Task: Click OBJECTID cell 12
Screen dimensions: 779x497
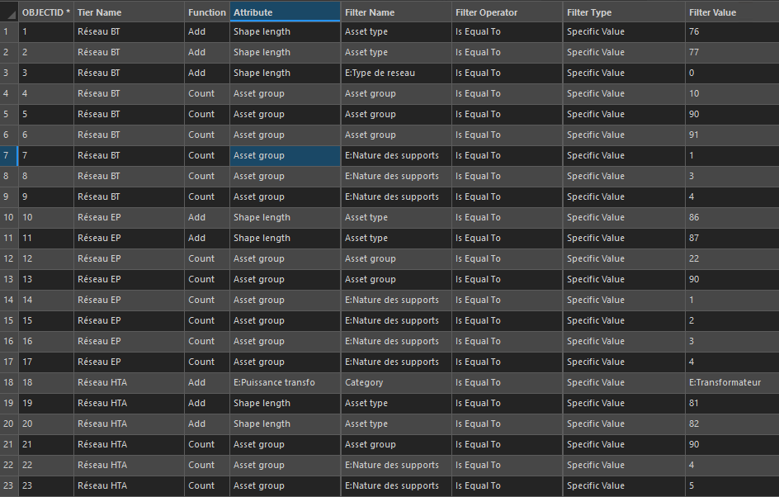Action: [x=46, y=258]
